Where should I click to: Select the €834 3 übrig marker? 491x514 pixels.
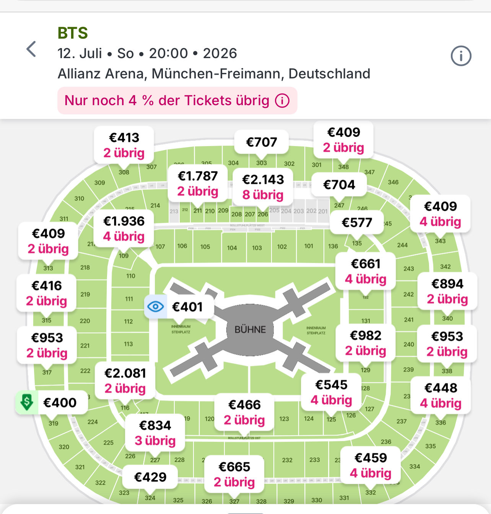point(155,433)
